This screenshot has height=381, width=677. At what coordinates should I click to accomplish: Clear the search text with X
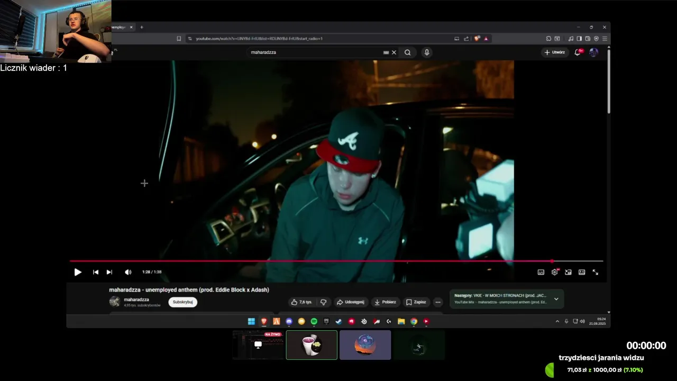tap(394, 52)
